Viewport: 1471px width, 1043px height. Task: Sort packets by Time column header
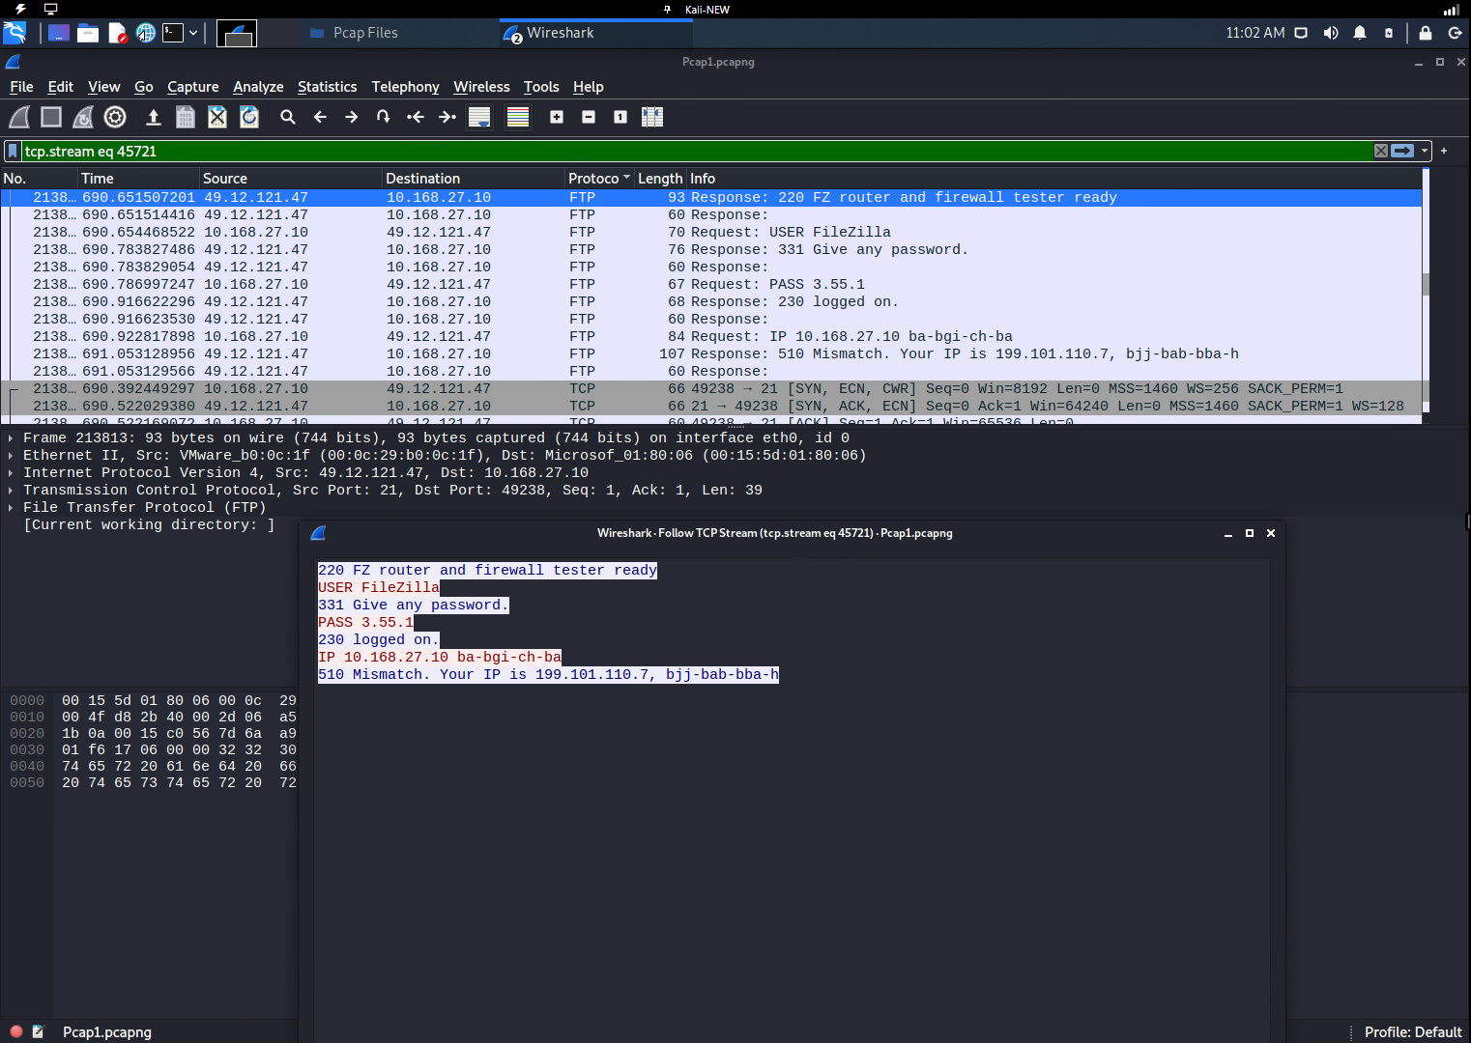pyautogui.click(x=138, y=179)
